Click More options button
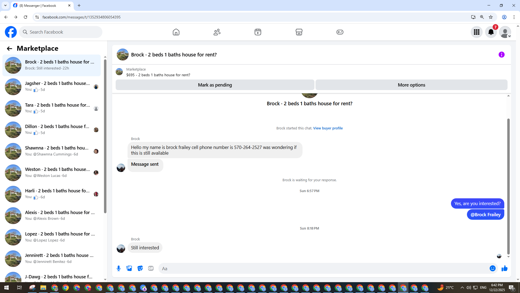The height and width of the screenshot is (293, 520). 411,85
